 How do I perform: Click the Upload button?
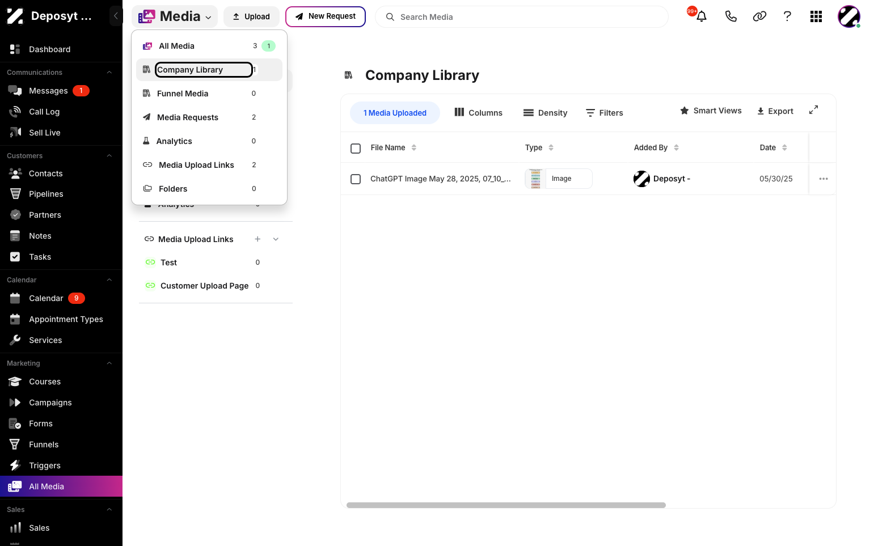click(x=251, y=16)
